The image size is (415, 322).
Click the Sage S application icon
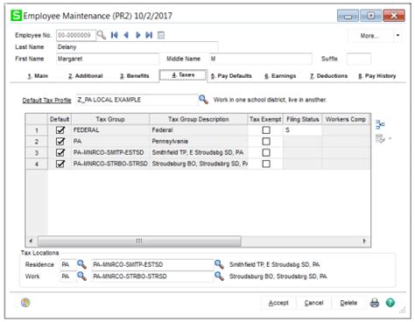[x=16, y=16]
